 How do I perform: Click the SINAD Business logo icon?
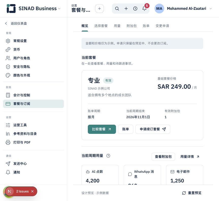pyautogui.click(x=11, y=9)
